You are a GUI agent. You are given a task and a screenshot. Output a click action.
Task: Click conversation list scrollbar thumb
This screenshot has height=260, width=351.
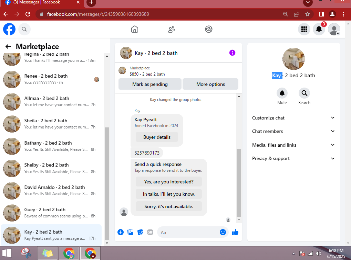[x=107, y=184]
